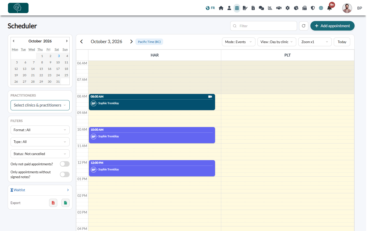The image size is (370, 231).
Task: Open the View : Day by clinic dropdown
Action: point(277,42)
